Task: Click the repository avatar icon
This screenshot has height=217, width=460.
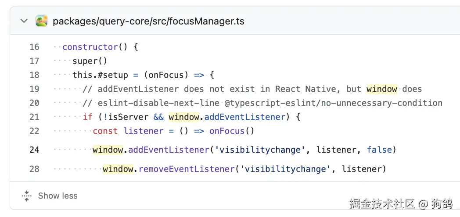Action: pyautogui.click(x=42, y=21)
